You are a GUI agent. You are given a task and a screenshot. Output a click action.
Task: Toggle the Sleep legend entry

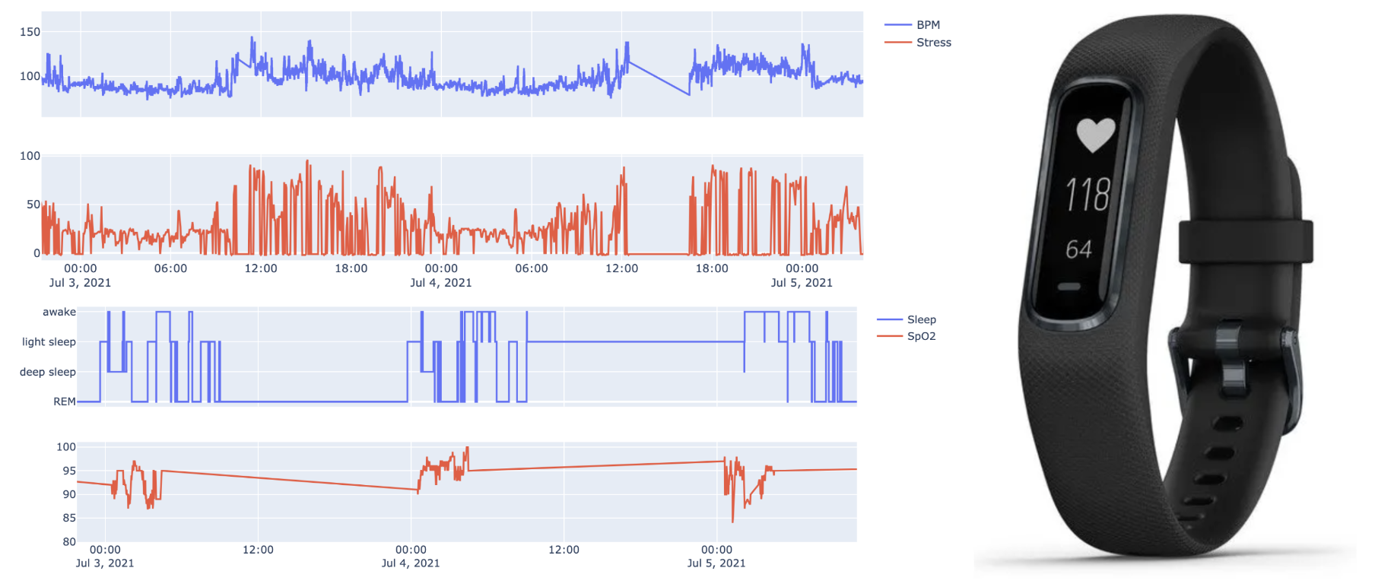(907, 319)
